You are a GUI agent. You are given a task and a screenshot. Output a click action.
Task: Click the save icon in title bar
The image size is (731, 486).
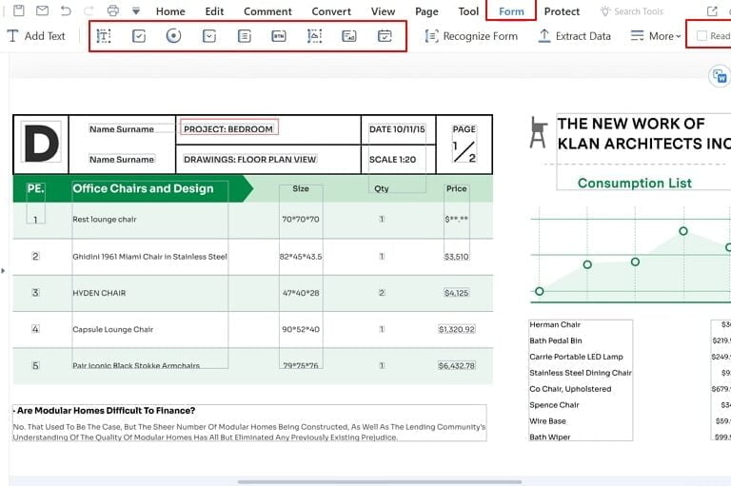18,11
